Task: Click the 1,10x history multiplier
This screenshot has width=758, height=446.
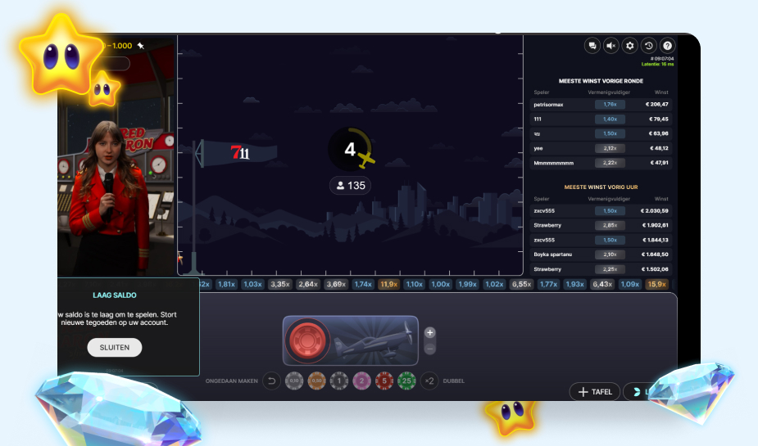Action: click(x=415, y=284)
